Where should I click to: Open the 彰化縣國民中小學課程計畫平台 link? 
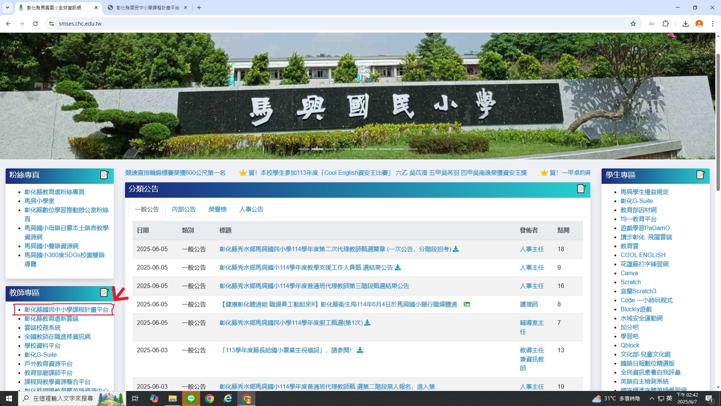[66, 310]
